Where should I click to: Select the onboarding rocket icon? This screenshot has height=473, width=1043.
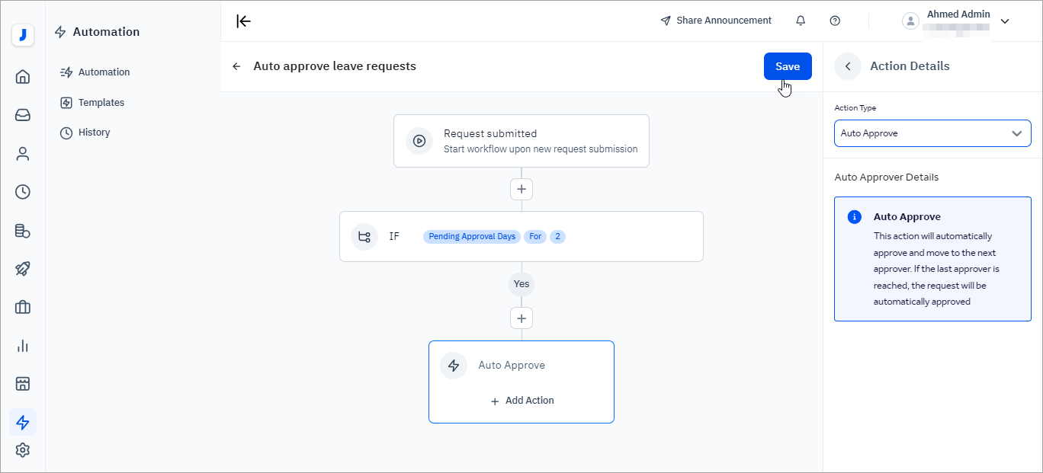click(x=23, y=268)
